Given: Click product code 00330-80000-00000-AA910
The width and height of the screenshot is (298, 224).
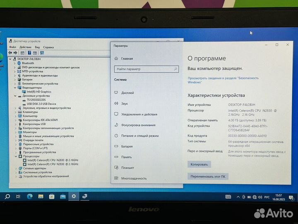Looking at the screenshot, I should click(x=248, y=136).
